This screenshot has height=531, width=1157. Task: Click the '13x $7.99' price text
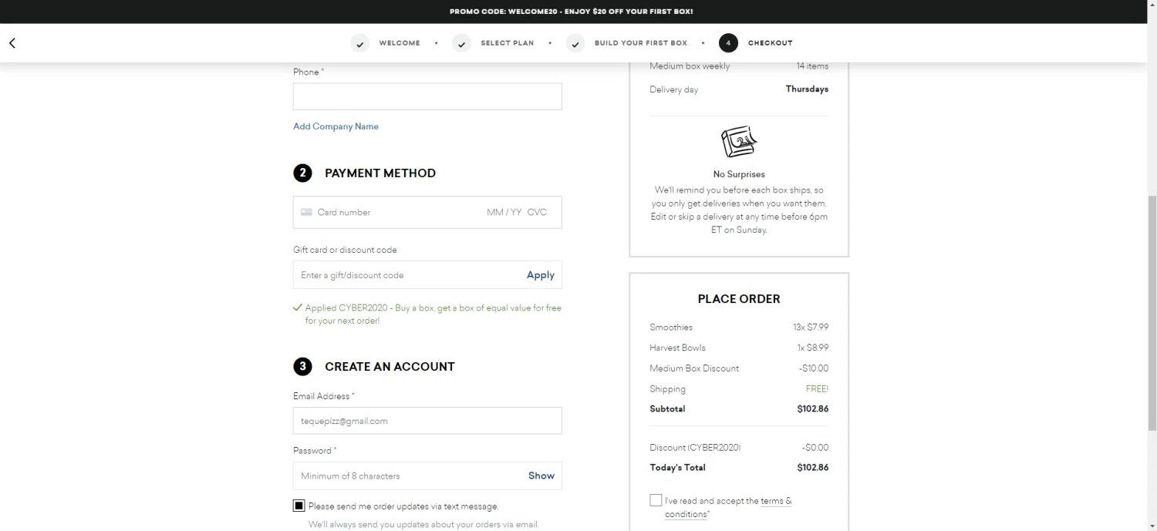click(x=811, y=327)
